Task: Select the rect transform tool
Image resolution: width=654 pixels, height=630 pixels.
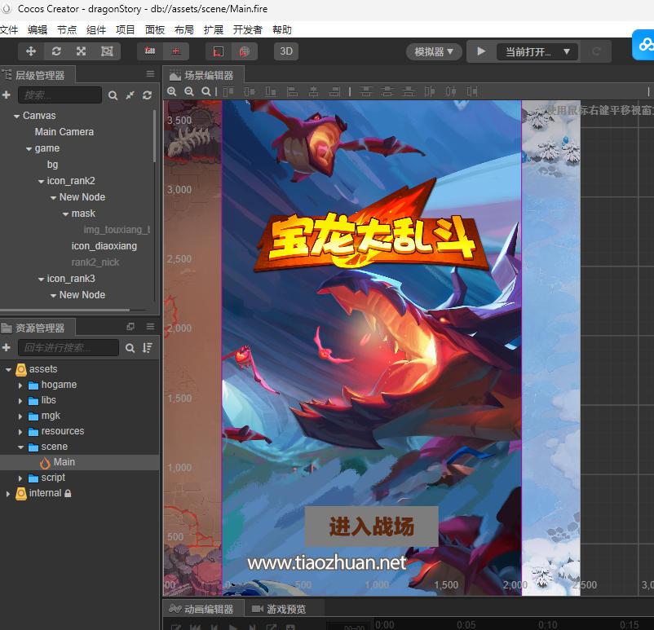Action: click(x=107, y=51)
